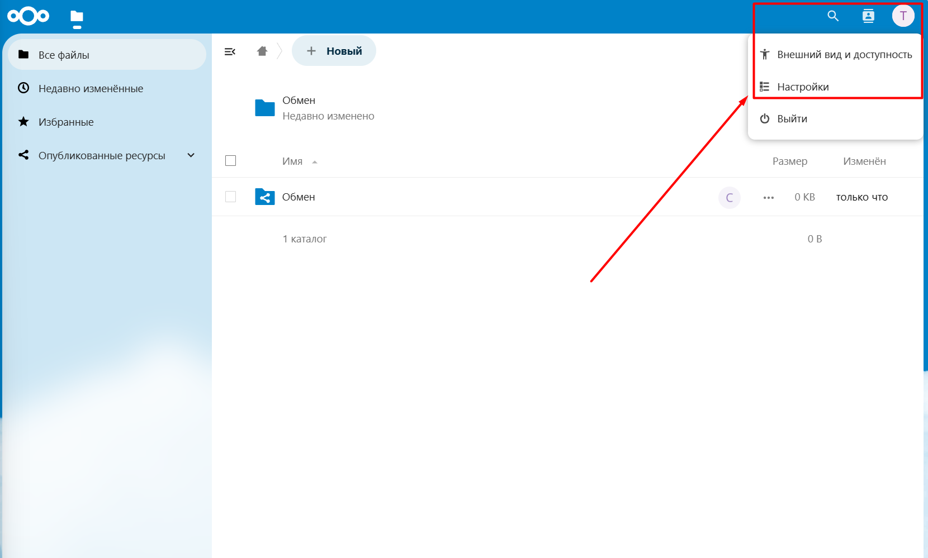928x558 pixels.
Task: Open Недавно изменённые view
Action: click(107, 88)
